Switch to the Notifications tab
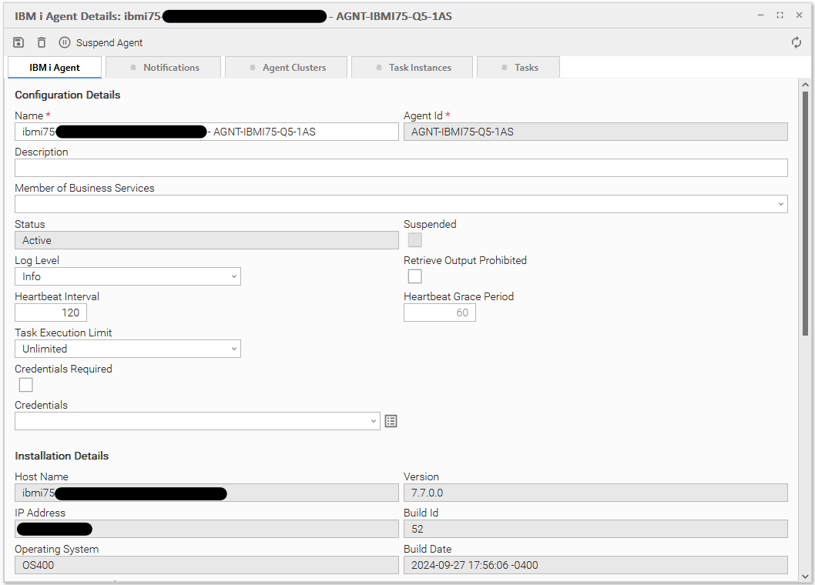815x585 pixels. pos(164,68)
